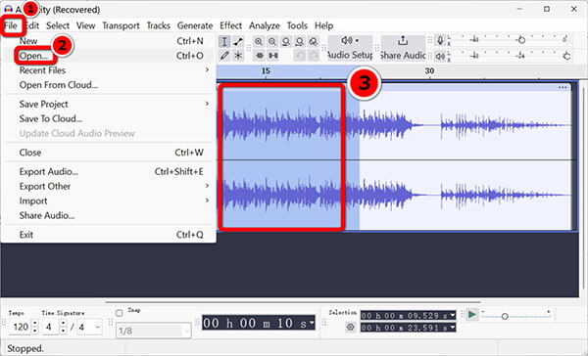Select the Multi-tool asterisk icon

point(238,56)
